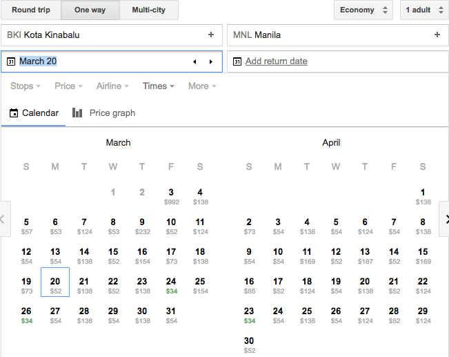449x357 pixels.
Task: Expand the Times filter dropdown
Action: 158,86
